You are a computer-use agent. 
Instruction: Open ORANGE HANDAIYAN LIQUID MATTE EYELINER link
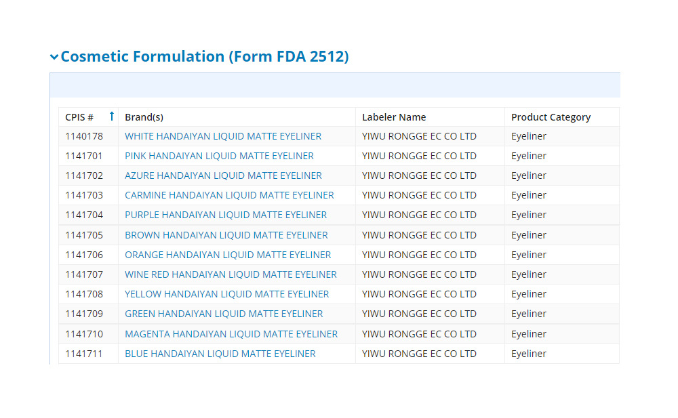click(x=228, y=255)
